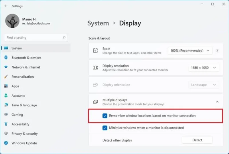229x154 pixels.
Task: Open Network & internet settings
Action: coord(26,67)
